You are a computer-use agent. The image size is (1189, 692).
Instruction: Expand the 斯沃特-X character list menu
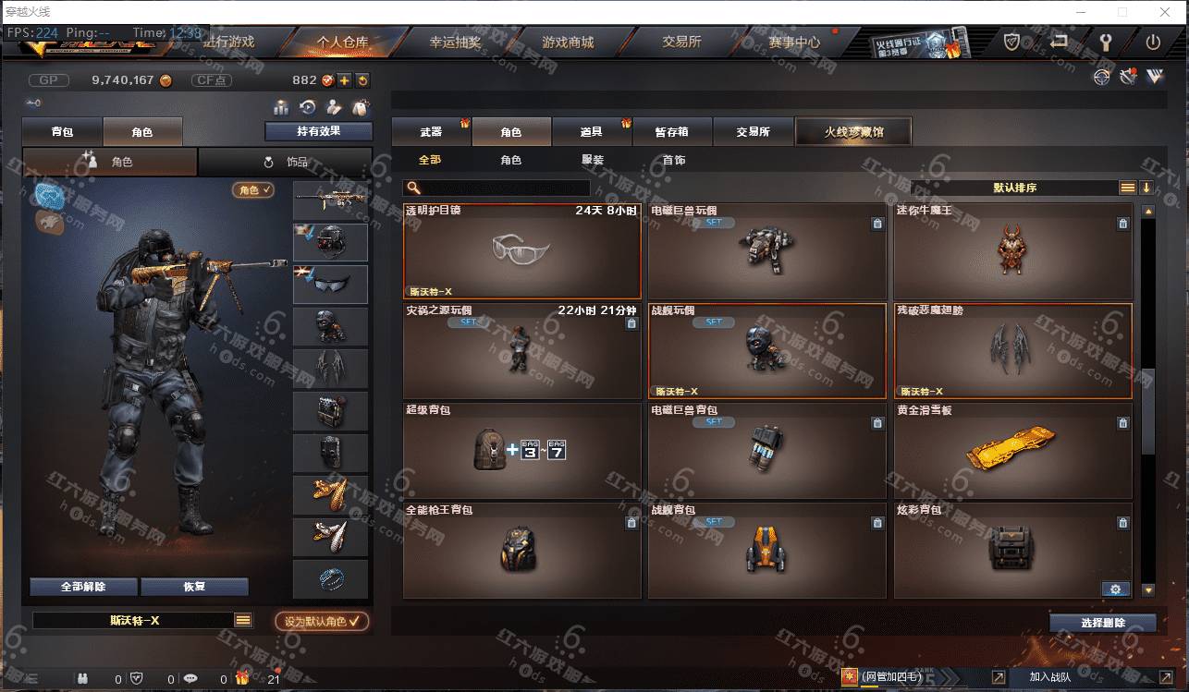point(243,620)
